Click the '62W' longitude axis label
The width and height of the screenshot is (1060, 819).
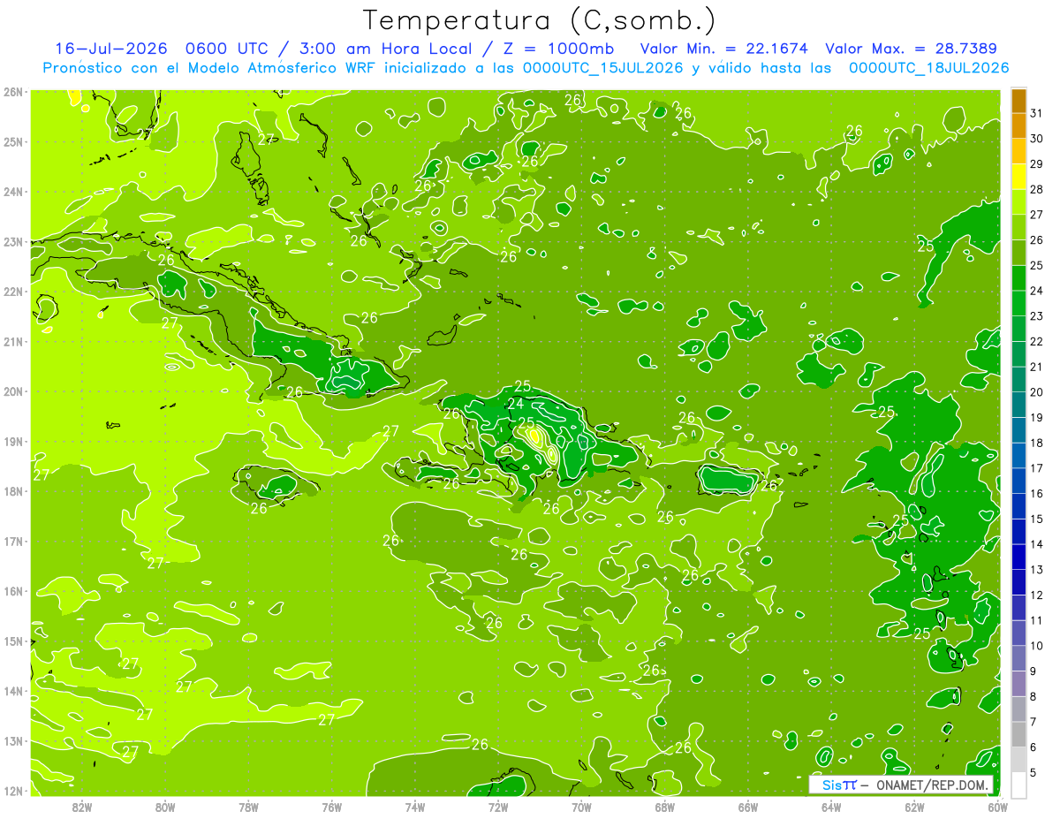pos(914,806)
